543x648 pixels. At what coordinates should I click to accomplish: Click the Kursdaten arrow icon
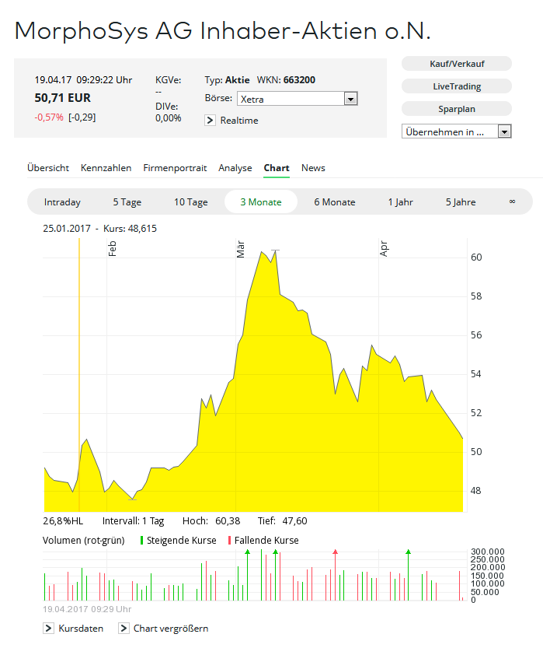[x=48, y=629]
